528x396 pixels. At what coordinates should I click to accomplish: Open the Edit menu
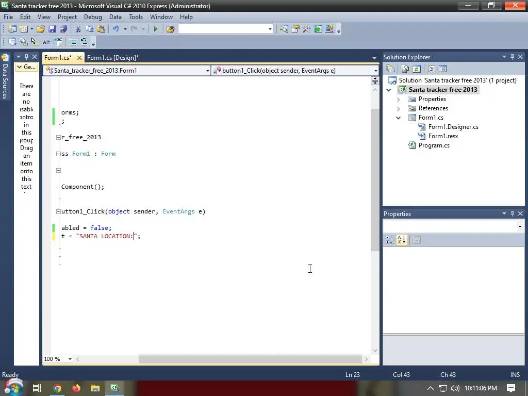click(x=25, y=17)
